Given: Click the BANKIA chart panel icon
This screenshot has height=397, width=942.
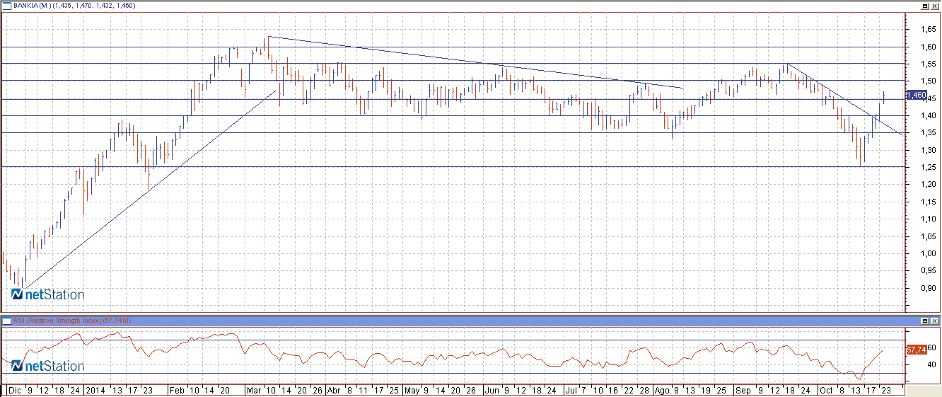Looking at the screenshot, I should (8, 6).
